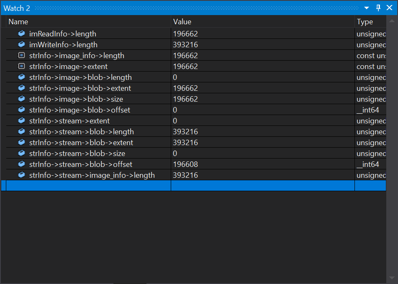Select the icon beside strInfo->image->blob->size

click(x=21, y=99)
